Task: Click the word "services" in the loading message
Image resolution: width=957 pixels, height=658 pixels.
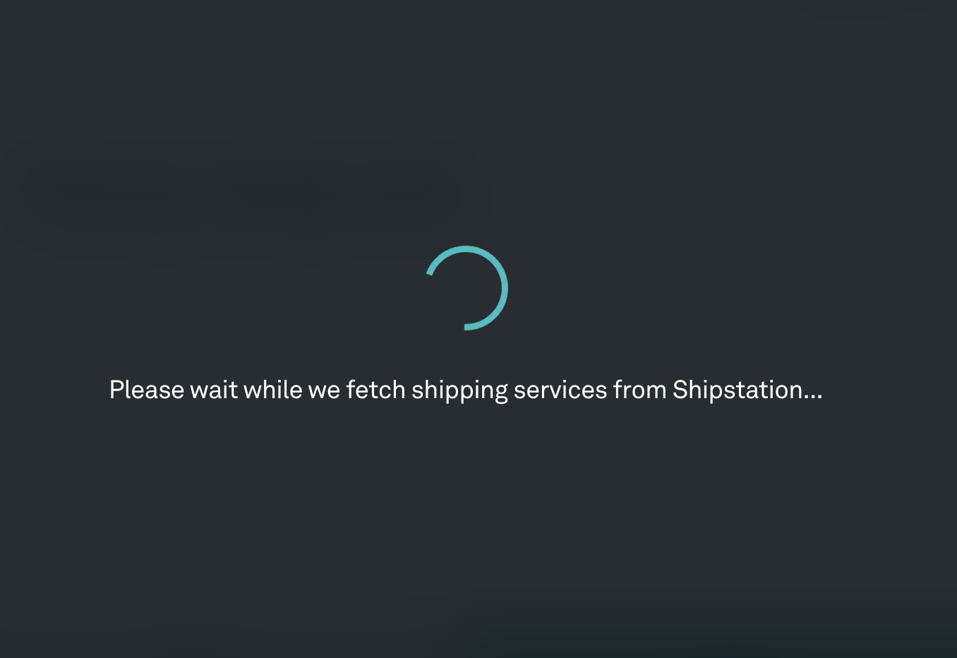Action: (x=560, y=390)
